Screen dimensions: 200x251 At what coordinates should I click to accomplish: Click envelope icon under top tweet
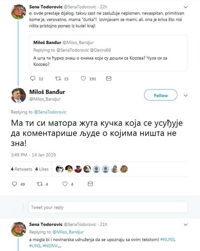coord(109,79)
